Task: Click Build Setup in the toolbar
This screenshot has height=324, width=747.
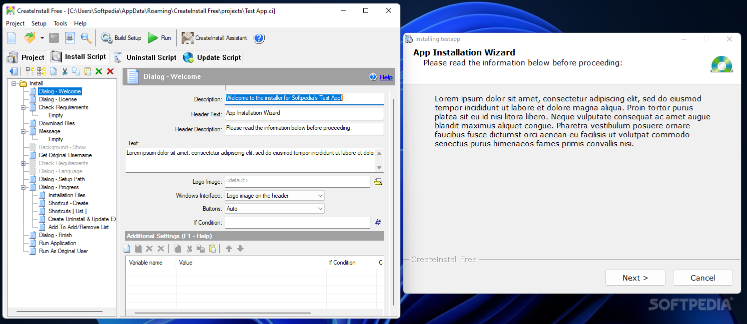Action: [122, 38]
